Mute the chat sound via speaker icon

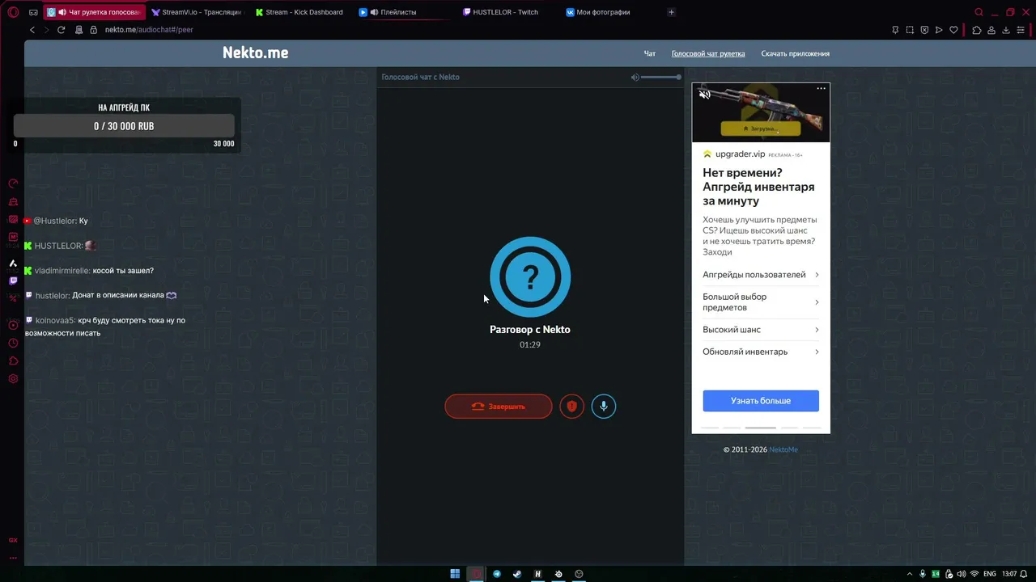tap(635, 77)
